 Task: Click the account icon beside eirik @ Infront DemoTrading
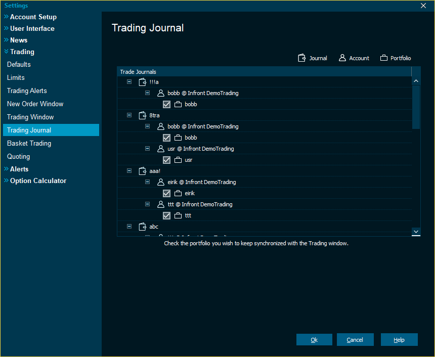tap(161, 182)
